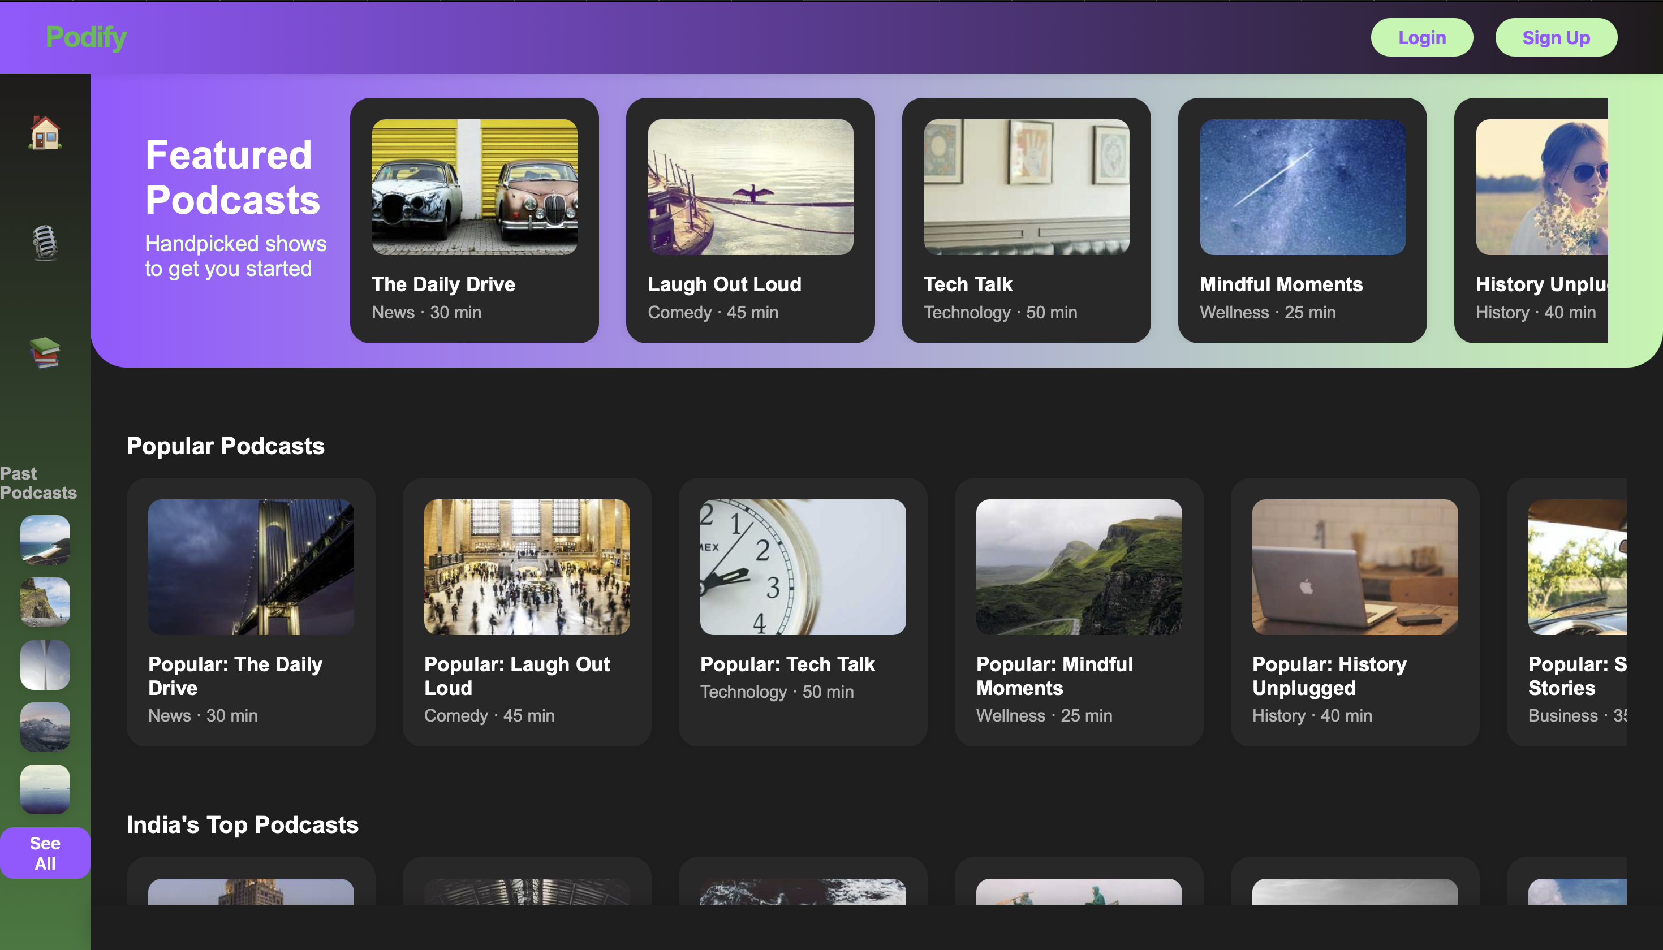Click the 'India's Top Podcasts' section heading
Viewport: 1663px width, 950px height.
pyautogui.click(x=243, y=824)
